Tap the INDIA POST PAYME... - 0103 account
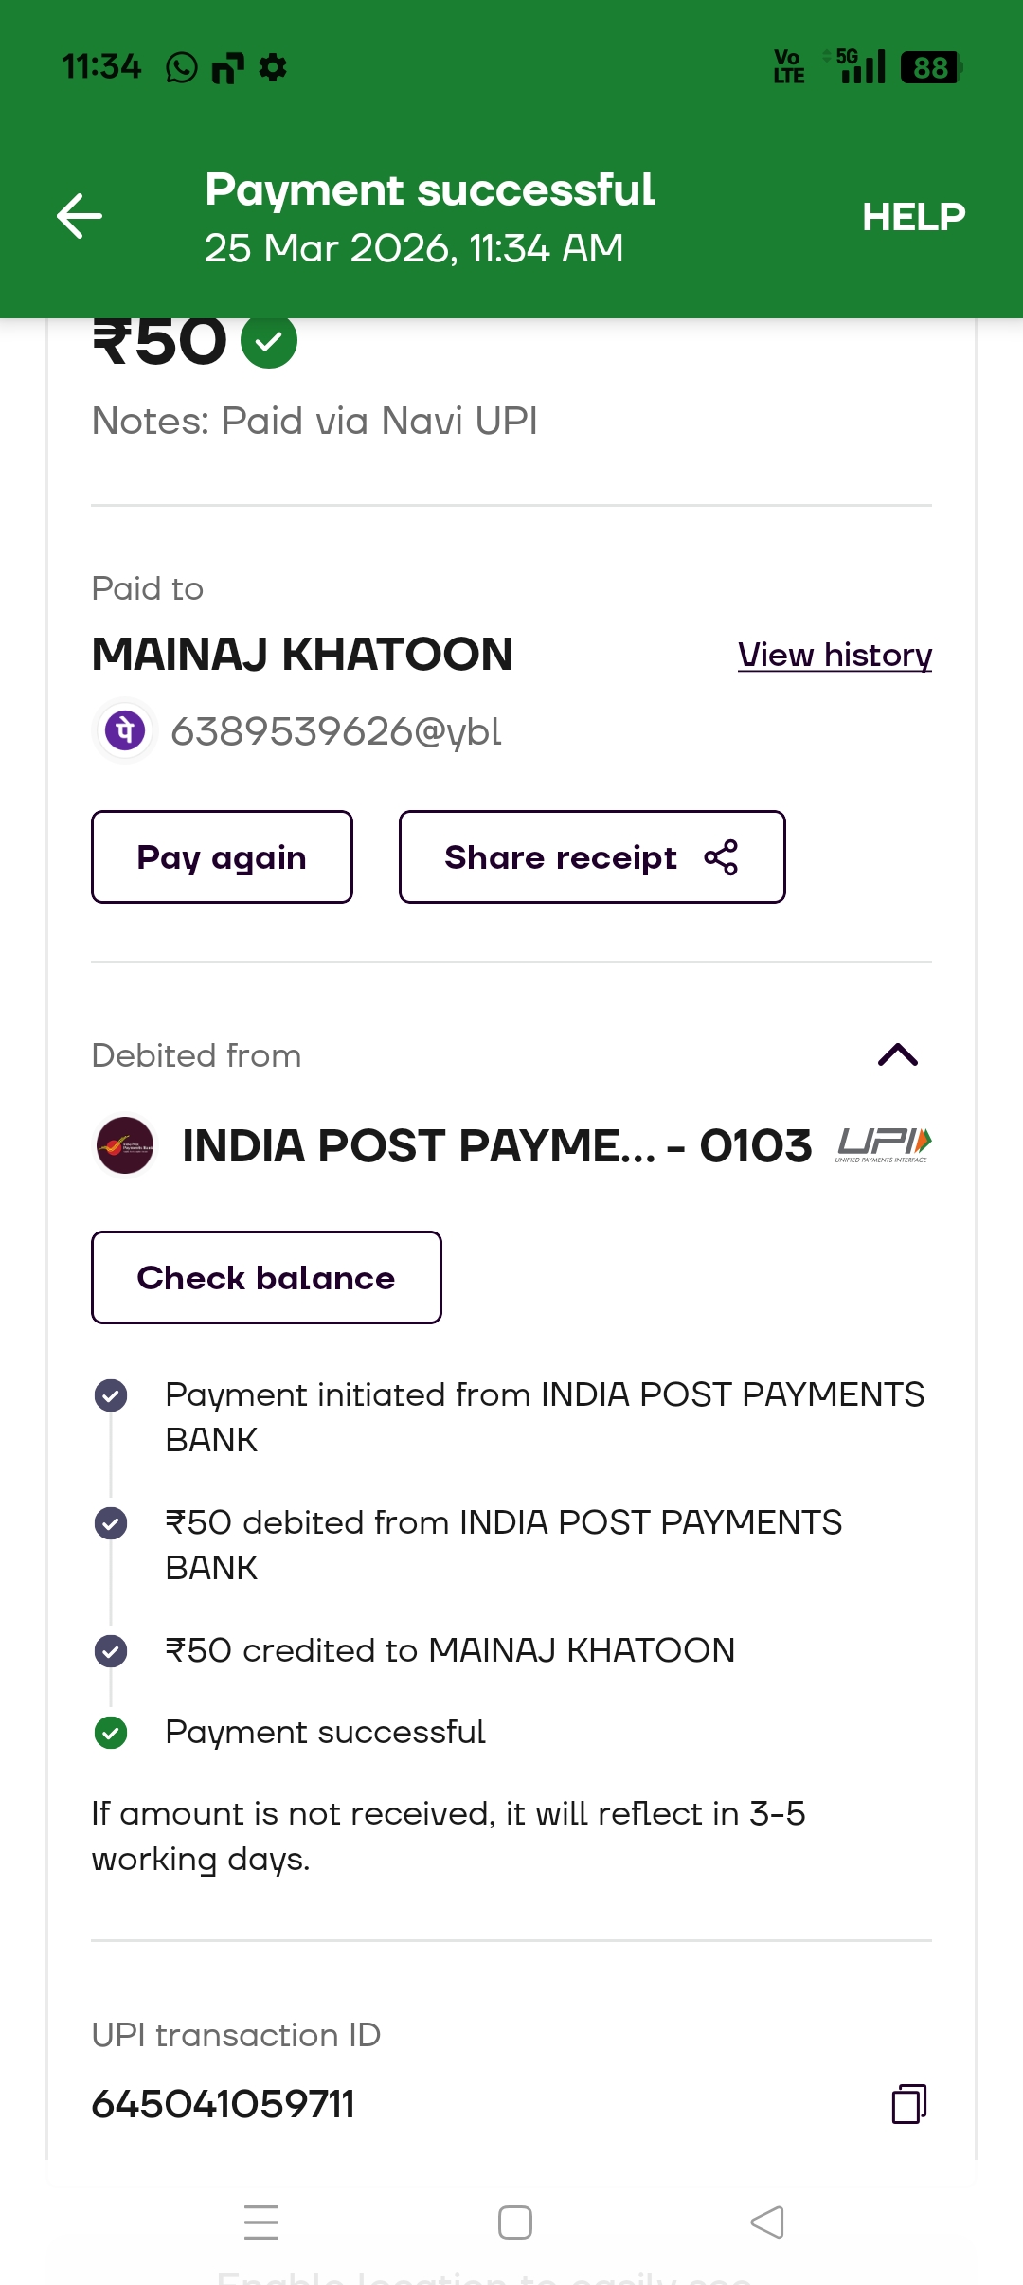Viewport: 1023px width, 2285px height. [496, 1145]
